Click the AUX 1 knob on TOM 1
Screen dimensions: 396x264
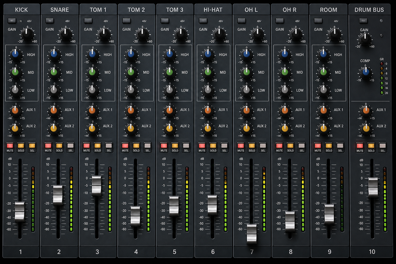92,111
